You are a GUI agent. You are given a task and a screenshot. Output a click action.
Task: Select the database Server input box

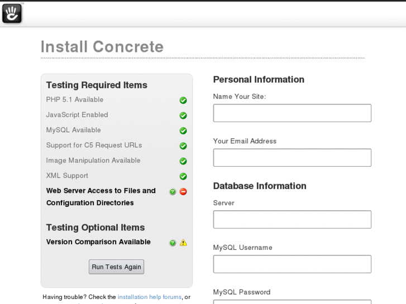click(292, 219)
